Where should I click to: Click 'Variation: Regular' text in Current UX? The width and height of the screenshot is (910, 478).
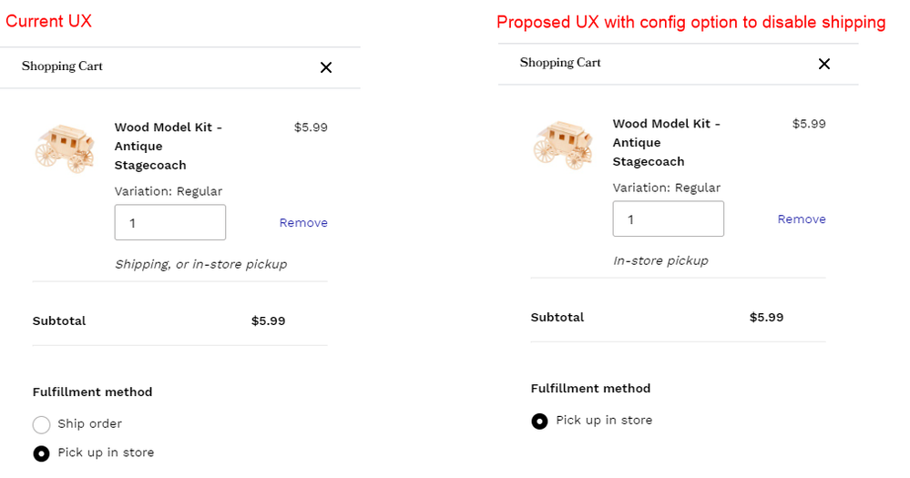click(x=169, y=191)
